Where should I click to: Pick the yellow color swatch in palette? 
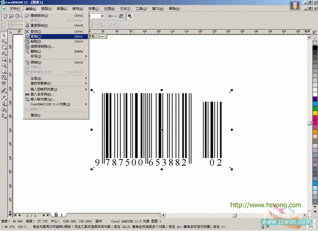tap(315, 113)
